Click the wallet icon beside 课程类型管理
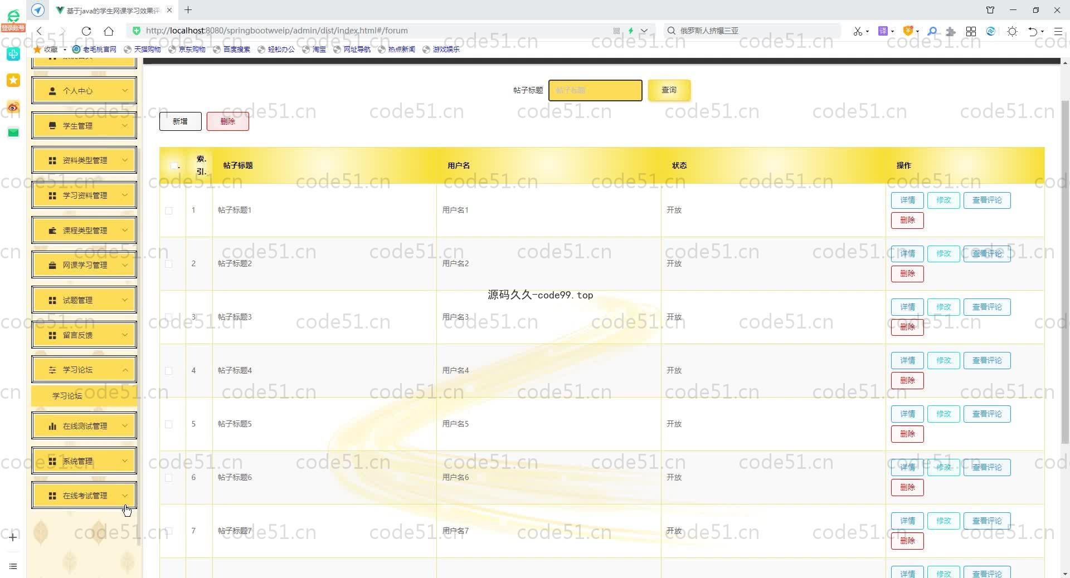The height and width of the screenshot is (578, 1070). (x=52, y=231)
